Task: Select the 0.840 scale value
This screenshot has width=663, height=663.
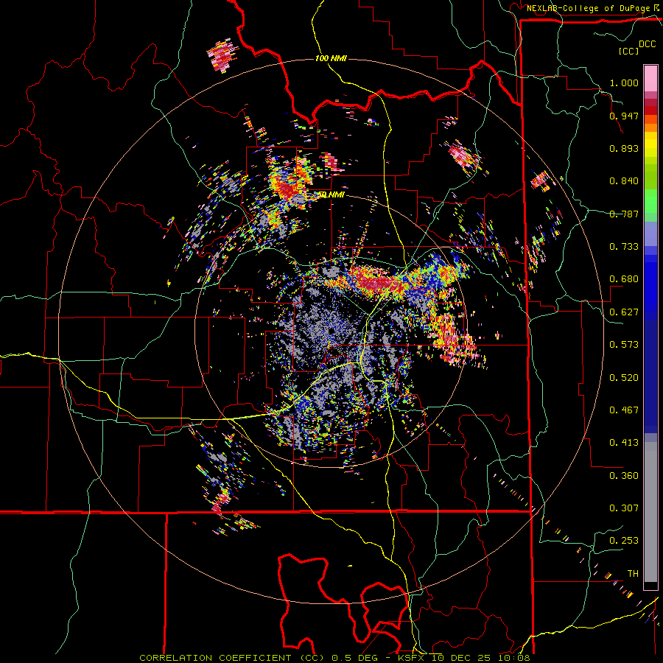Action: point(624,181)
